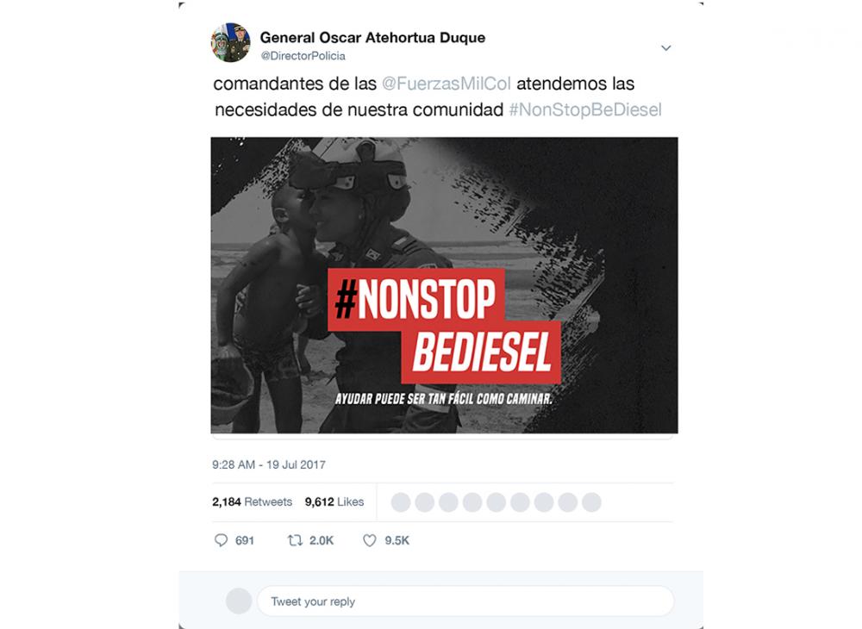
Task: Click the third liker avatar circle
Action: [448, 502]
